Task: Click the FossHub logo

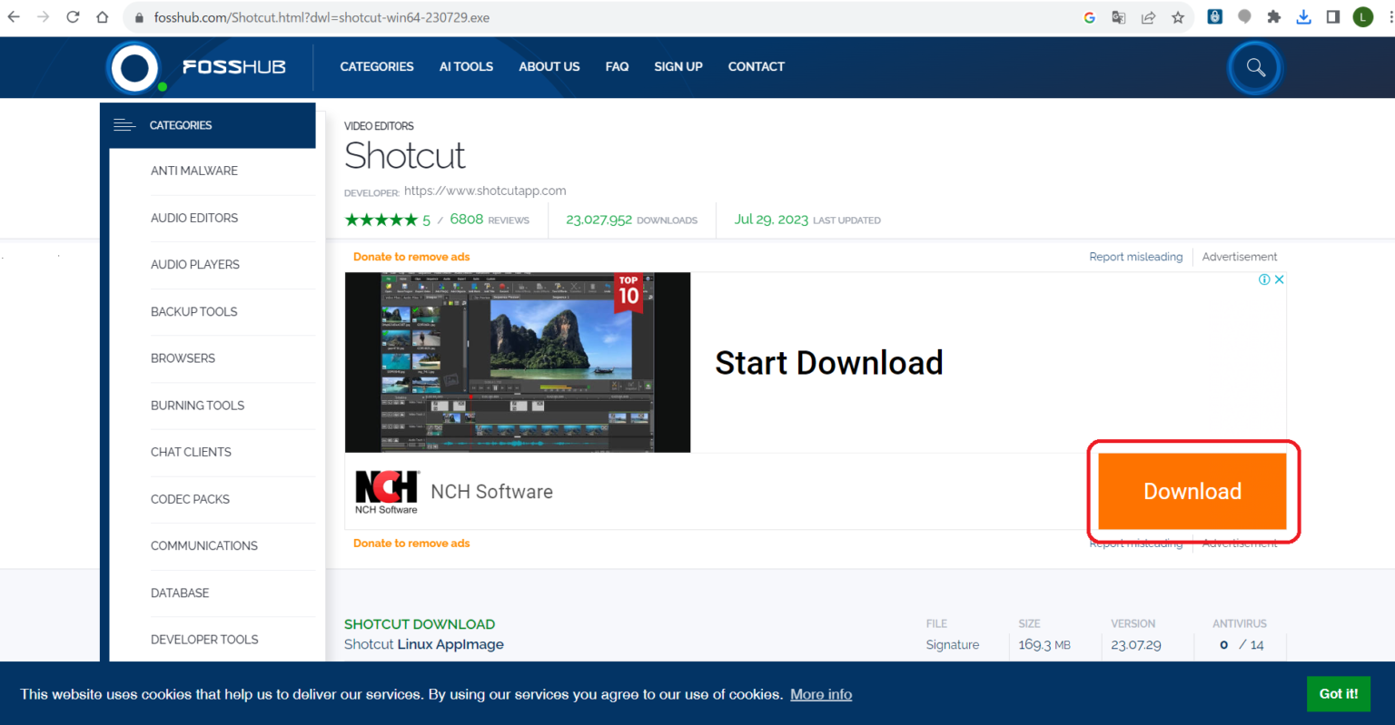Action: tap(134, 66)
